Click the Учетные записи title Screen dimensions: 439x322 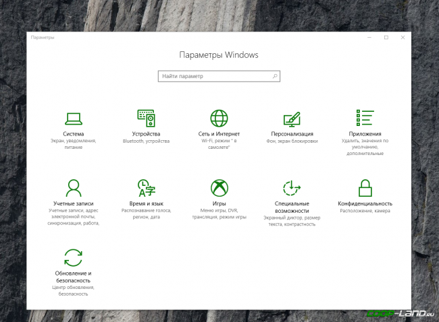(74, 203)
